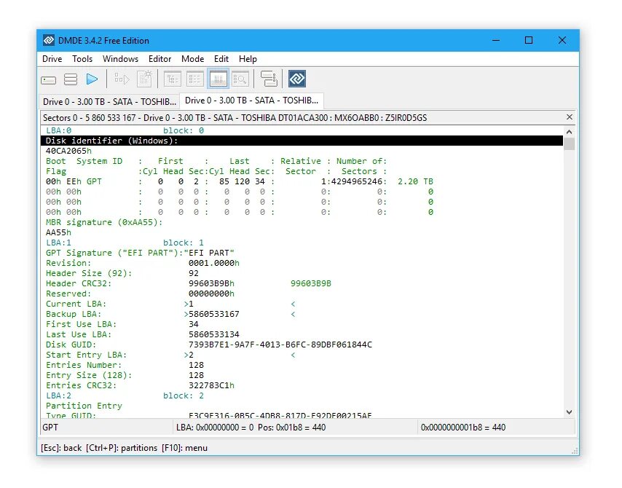The image size is (622, 488).
Task: Select the highlighted disk editor icon
Action: click(218, 79)
